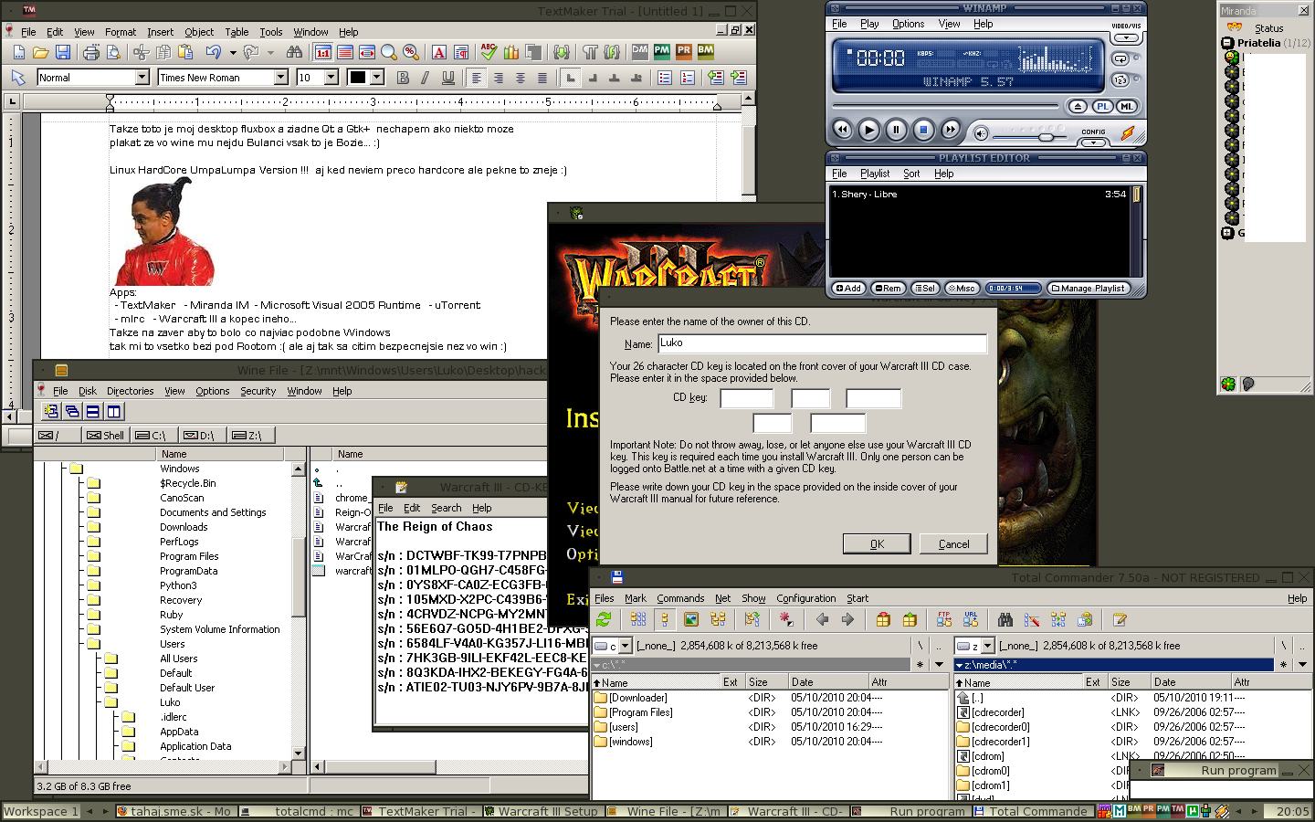Spell check ABC icon in TextMaker
The width and height of the screenshot is (1315, 822).
point(489,53)
